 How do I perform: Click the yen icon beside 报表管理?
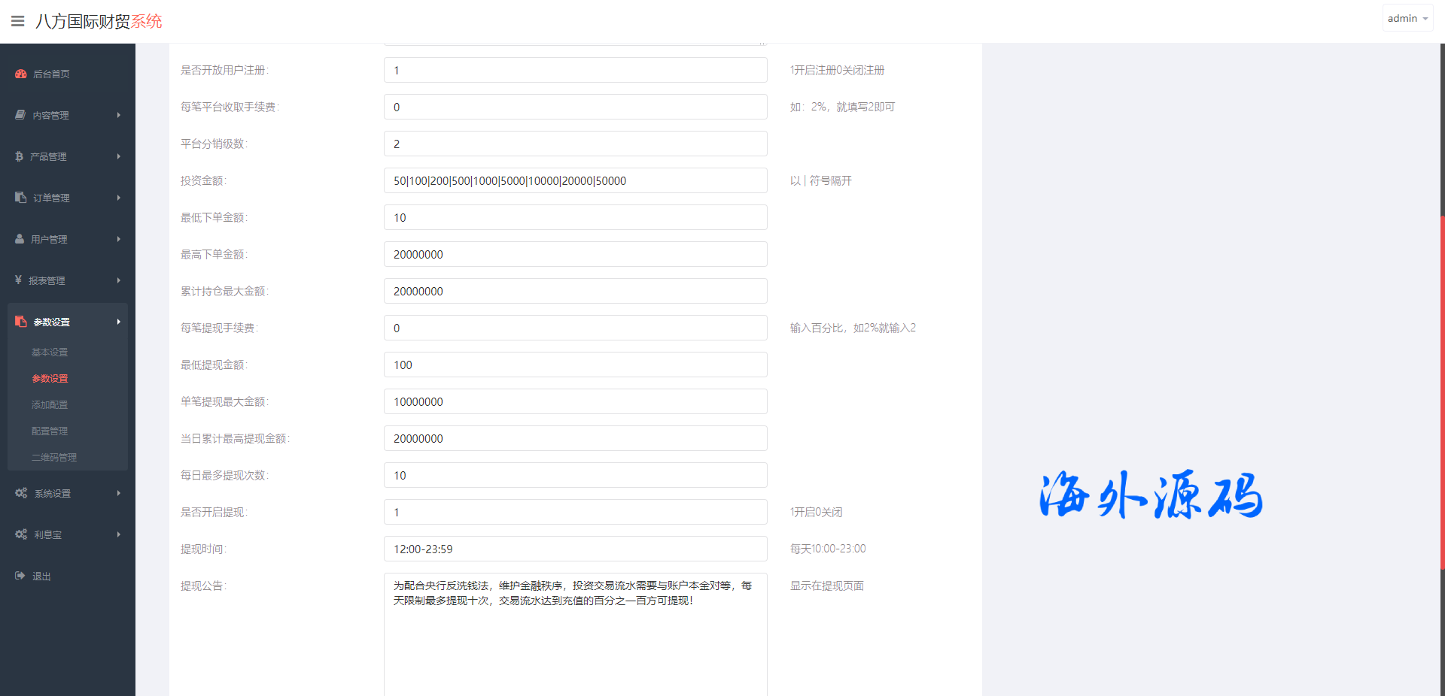pos(19,280)
